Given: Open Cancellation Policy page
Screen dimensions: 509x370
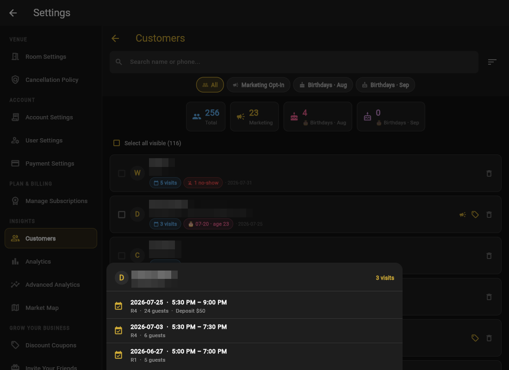Looking at the screenshot, I should (x=51, y=80).
